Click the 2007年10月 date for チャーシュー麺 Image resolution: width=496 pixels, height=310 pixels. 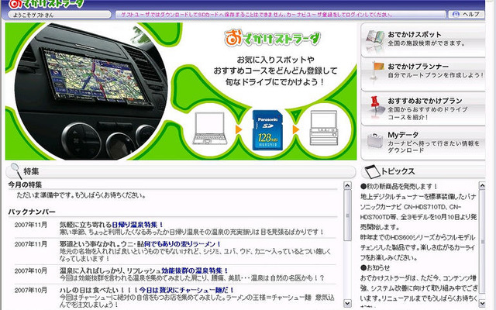[x=31, y=290]
